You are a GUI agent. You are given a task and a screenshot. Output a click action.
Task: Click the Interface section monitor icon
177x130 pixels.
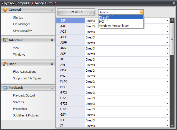[x=5, y=40]
